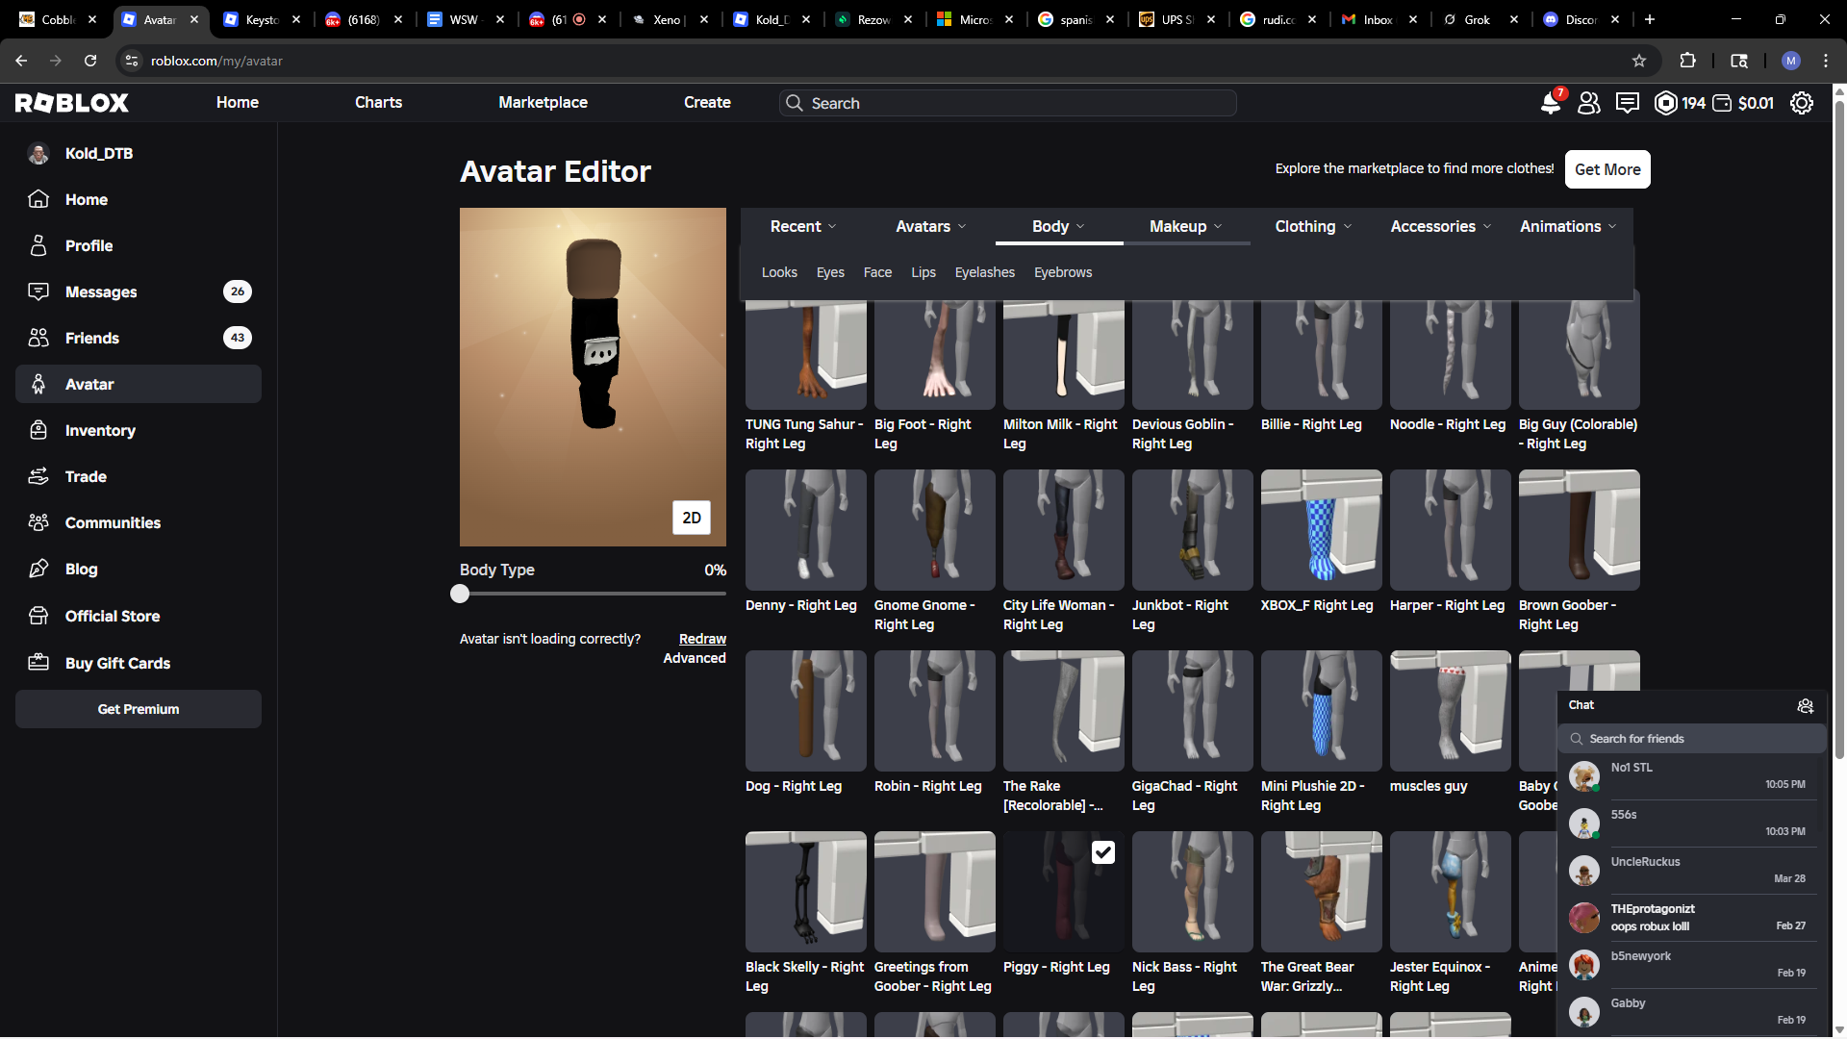The height and width of the screenshot is (1039, 1847).
Task: Open Official Store in the sidebar
Action: [139, 616]
